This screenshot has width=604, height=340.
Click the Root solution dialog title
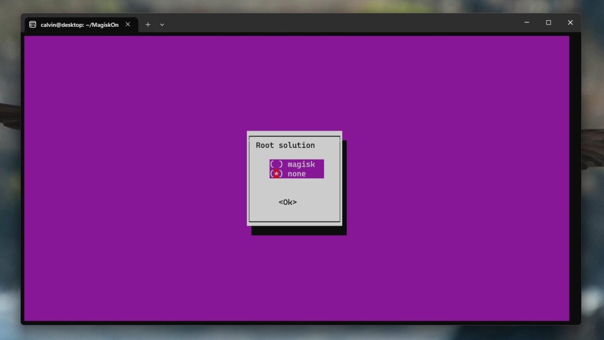(285, 145)
